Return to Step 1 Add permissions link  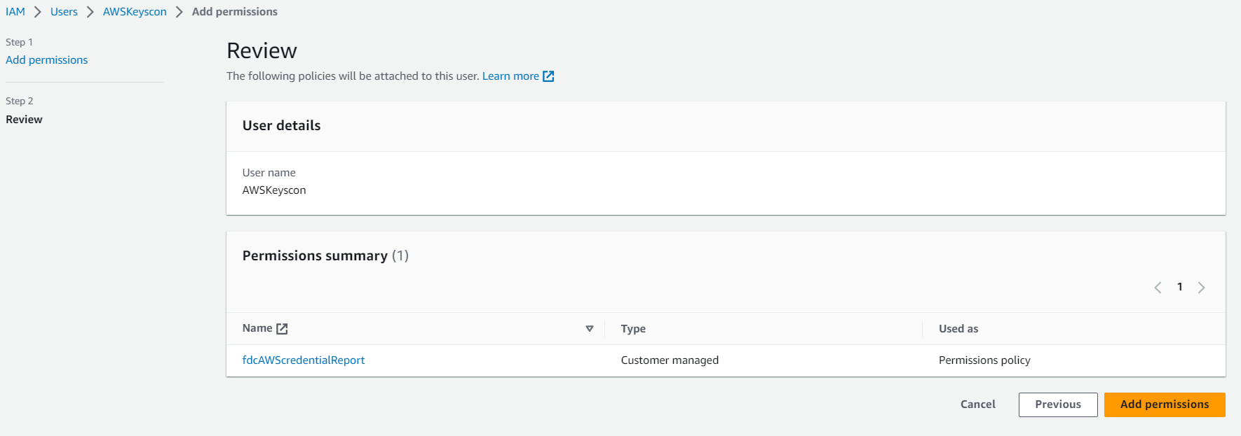click(x=47, y=60)
